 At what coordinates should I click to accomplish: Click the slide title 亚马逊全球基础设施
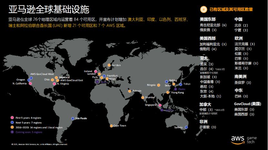click(x=49, y=9)
